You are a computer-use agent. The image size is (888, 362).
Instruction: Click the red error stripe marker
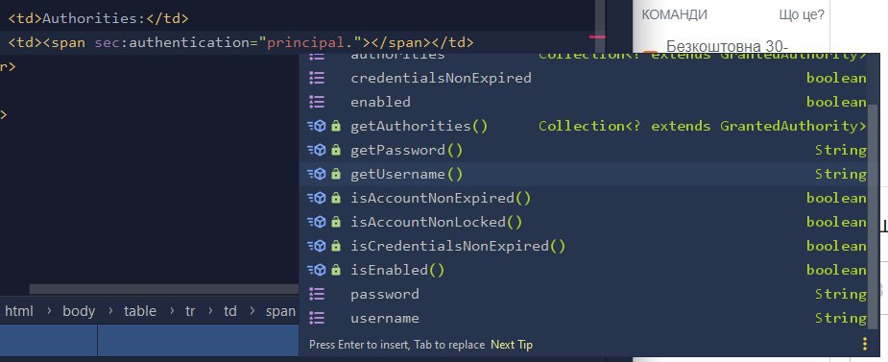click(x=597, y=36)
